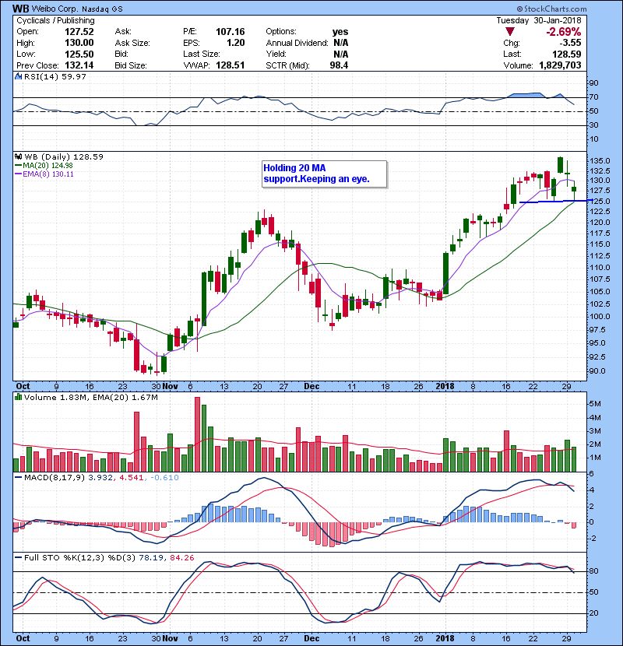
Task: Click the Nasdaq GS exchange label
Action: pos(102,9)
